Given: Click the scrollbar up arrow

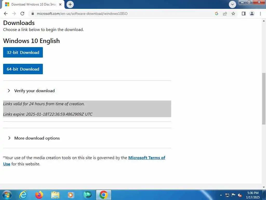Looking at the screenshot, I should [x=264, y=21].
